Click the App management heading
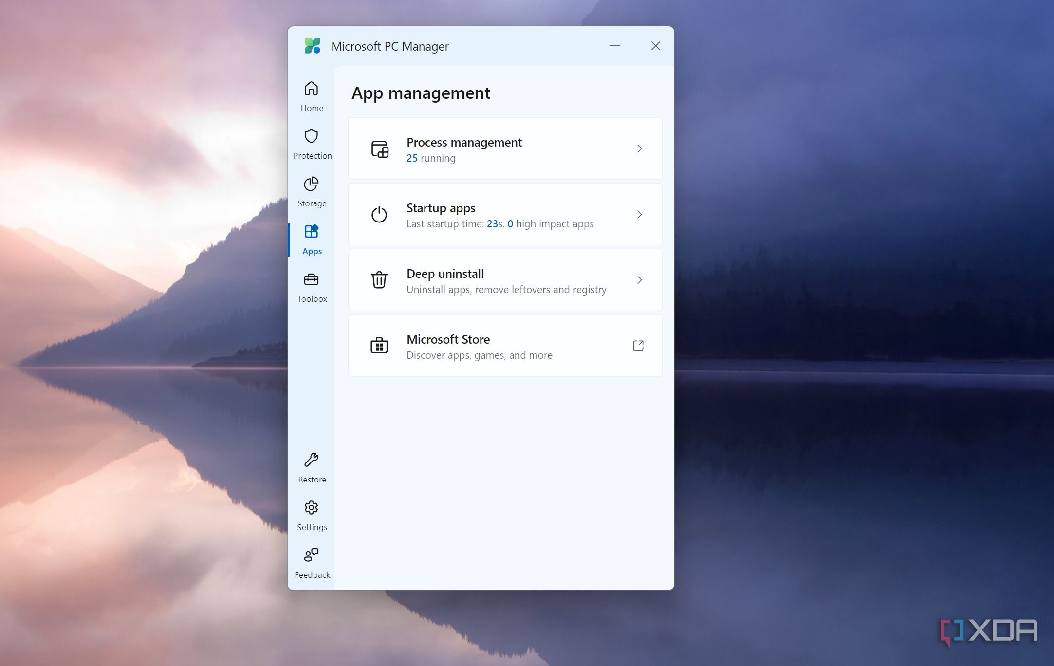This screenshot has height=666, width=1054. click(421, 93)
